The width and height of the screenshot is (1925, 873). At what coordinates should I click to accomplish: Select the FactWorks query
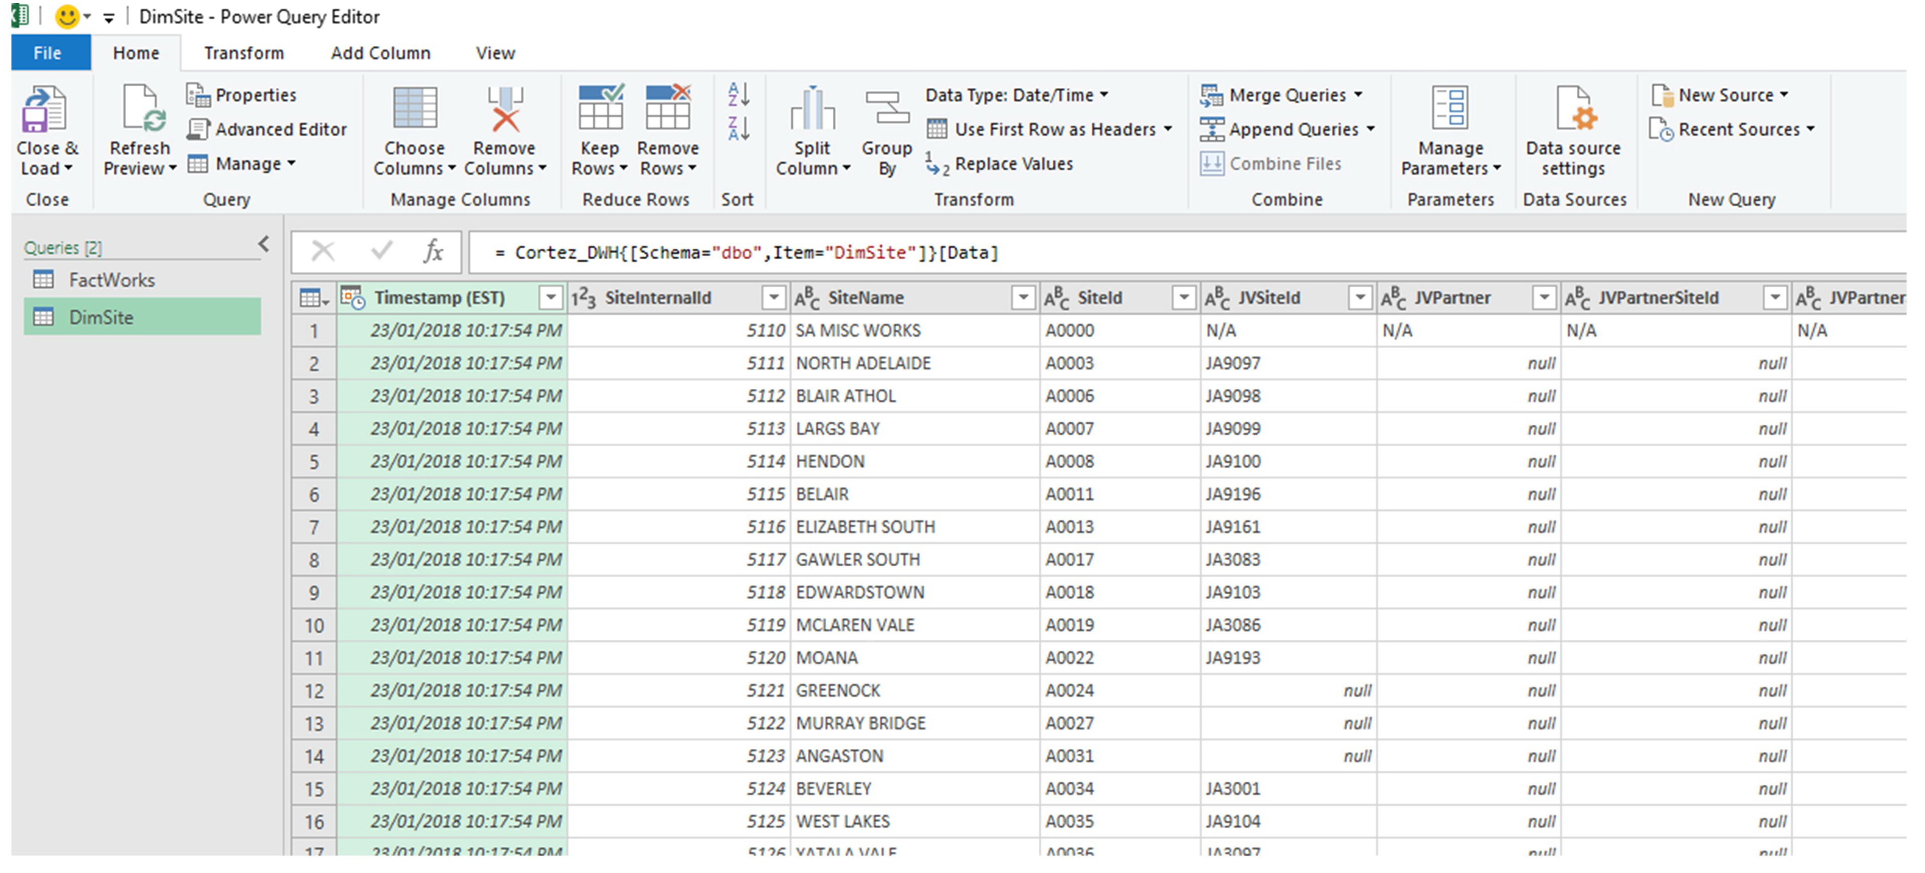click(112, 280)
